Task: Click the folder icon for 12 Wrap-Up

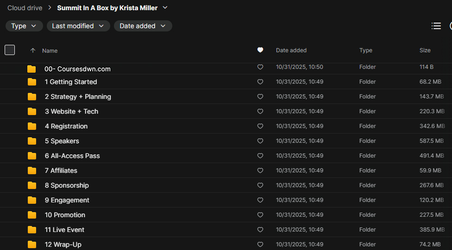Action: (32, 244)
